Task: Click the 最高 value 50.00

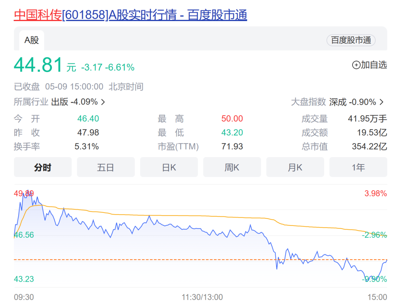Action: point(232,118)
